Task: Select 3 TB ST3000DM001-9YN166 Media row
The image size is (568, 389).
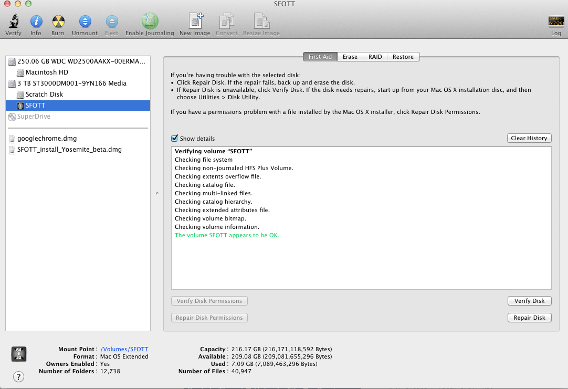Action: tap(78, 83)
